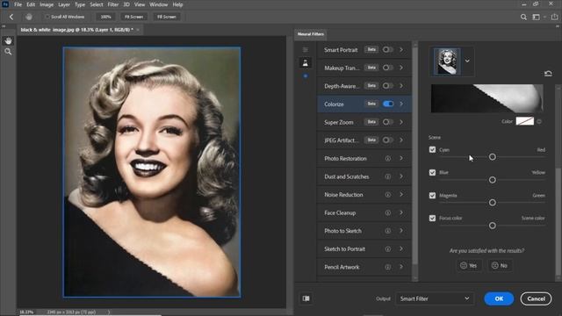Click the Cancel button

point(536,298)
